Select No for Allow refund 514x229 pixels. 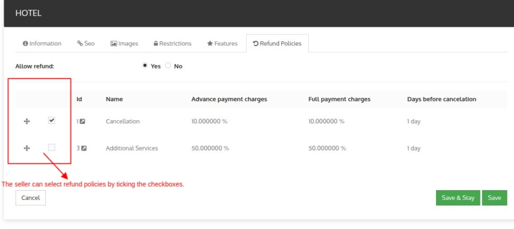[x=168, y=66]
